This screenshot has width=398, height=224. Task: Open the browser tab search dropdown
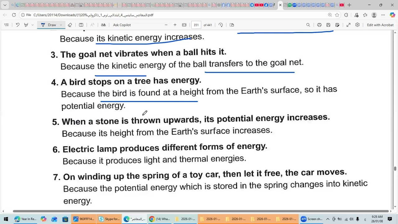[5, 5]
